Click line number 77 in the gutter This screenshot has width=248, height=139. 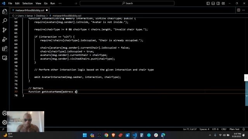(16, 92)
